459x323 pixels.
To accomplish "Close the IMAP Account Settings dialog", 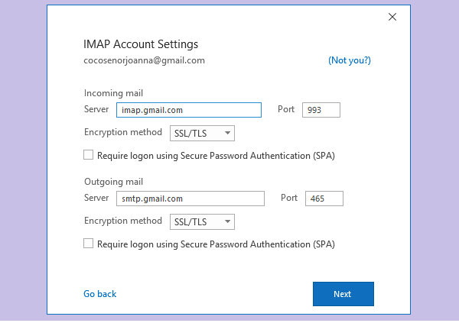I will point(392,17).
